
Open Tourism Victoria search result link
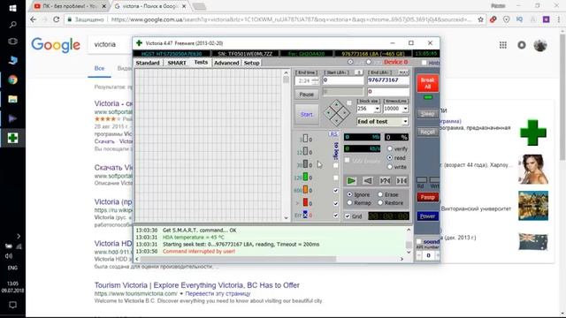tap(196, 285)
